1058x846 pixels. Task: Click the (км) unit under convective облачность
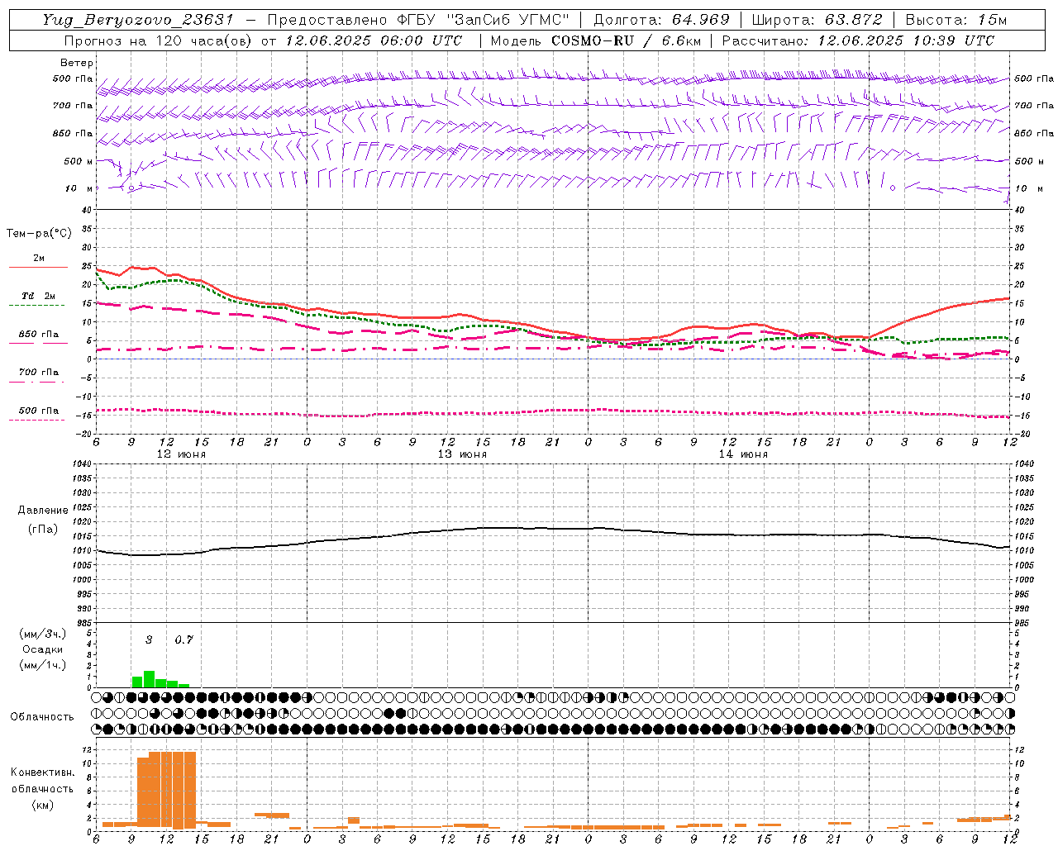click(42, 805)
